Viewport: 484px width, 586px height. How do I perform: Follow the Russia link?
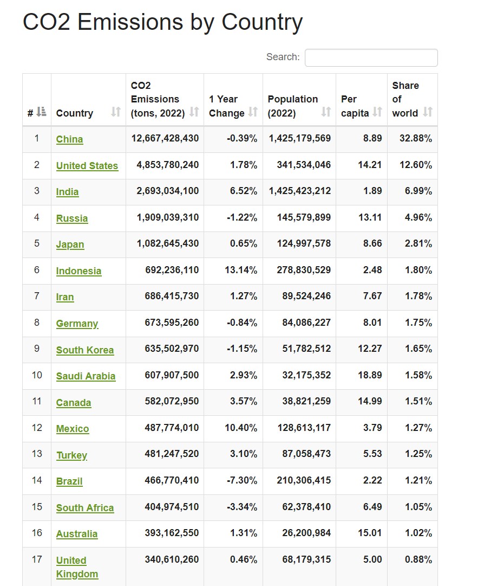click(72, 218)
